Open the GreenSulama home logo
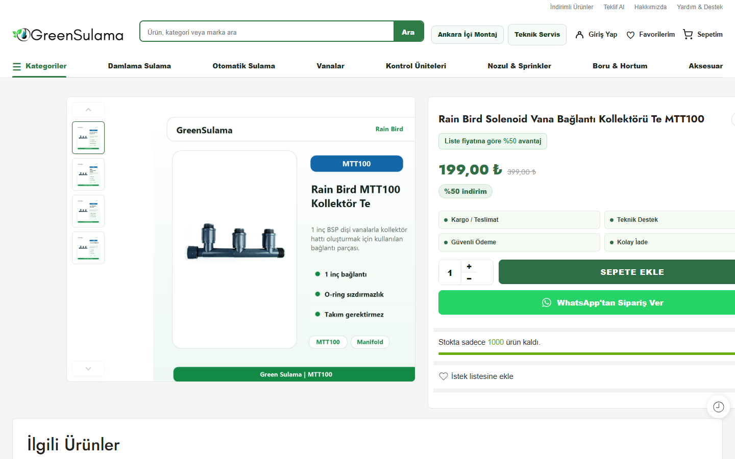 click(x=68, y=35)
